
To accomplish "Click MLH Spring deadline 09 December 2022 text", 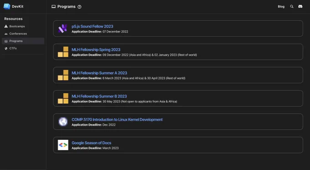I will (x=115, y=55).
